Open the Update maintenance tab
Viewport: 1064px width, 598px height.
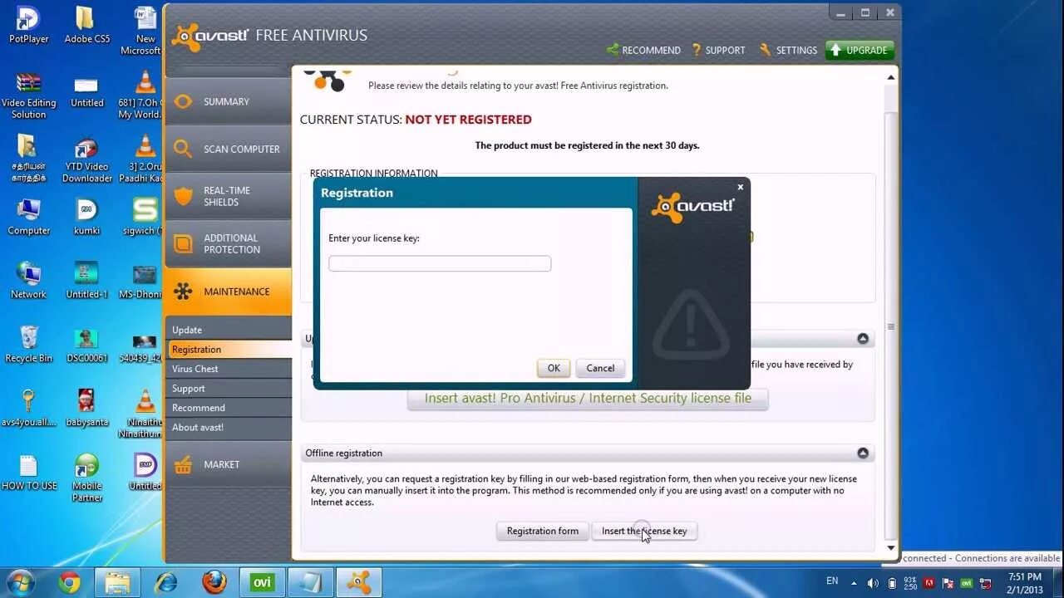coord(228,330)
